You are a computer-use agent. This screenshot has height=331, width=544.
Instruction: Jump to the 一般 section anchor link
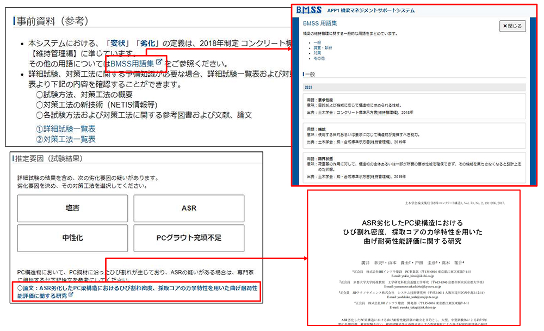click(317, 42)
